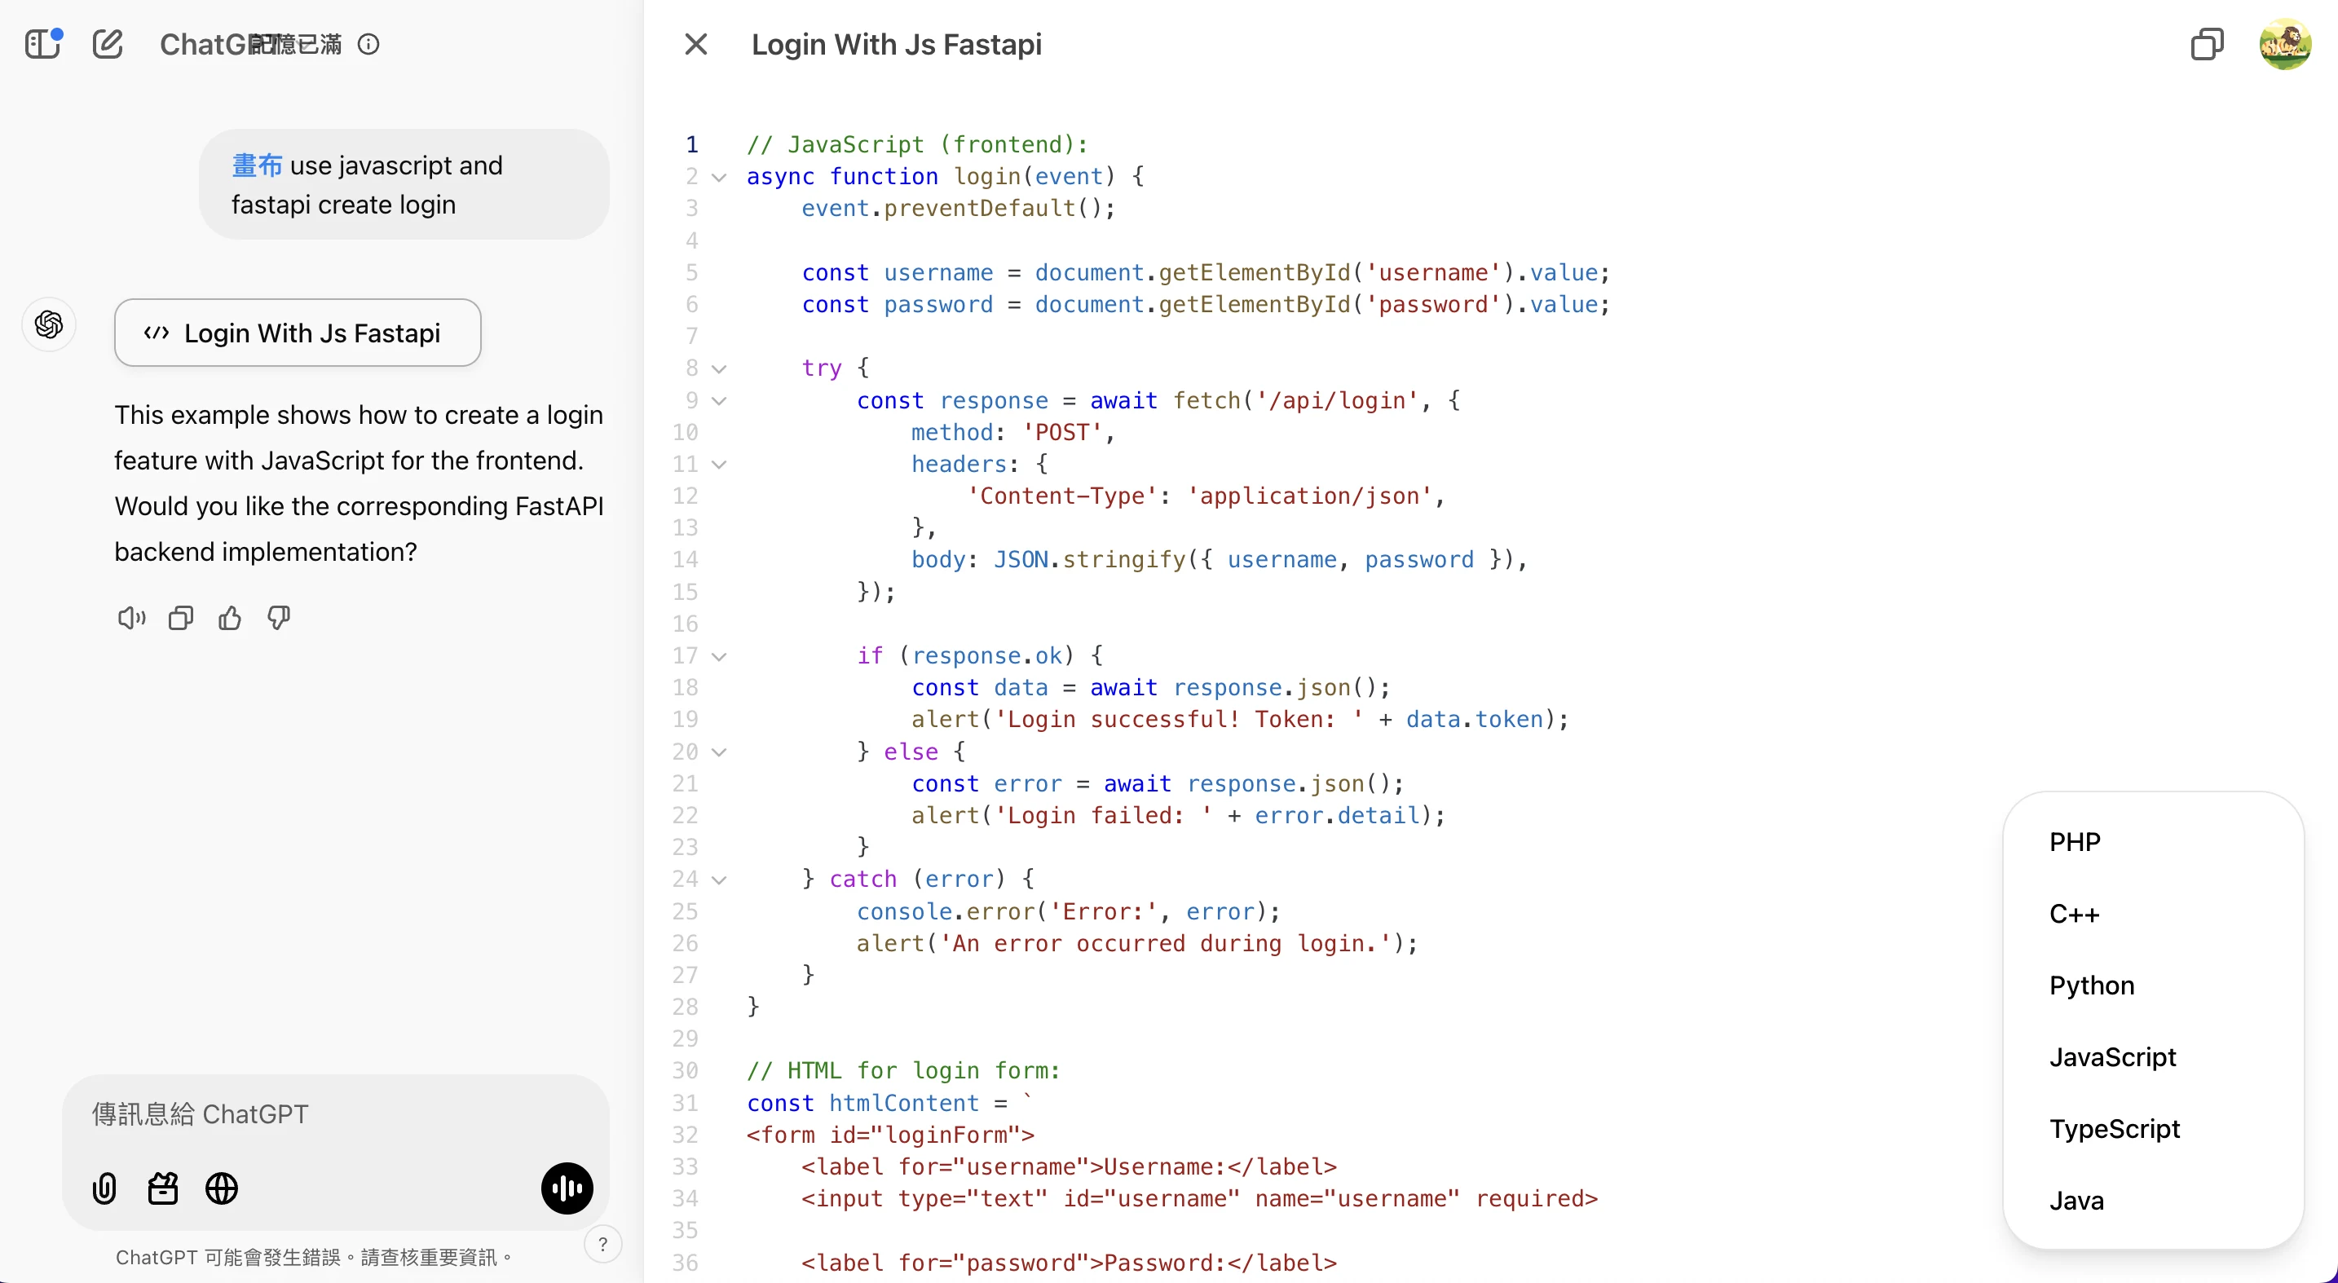This screenshot has width=2338, height=1283.
Task: Close the Login With Js Fastapi canvas
Action: 696,43
